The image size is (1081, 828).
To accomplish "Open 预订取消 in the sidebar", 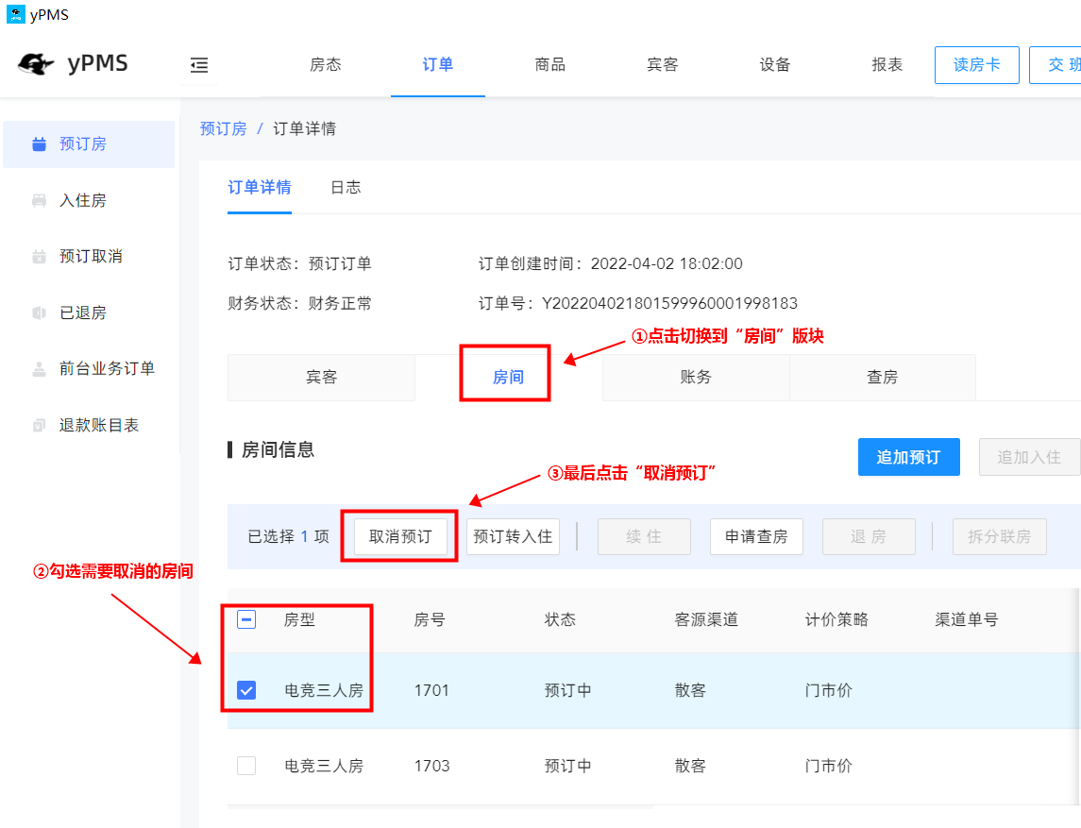I will click(x=89, y=257).
